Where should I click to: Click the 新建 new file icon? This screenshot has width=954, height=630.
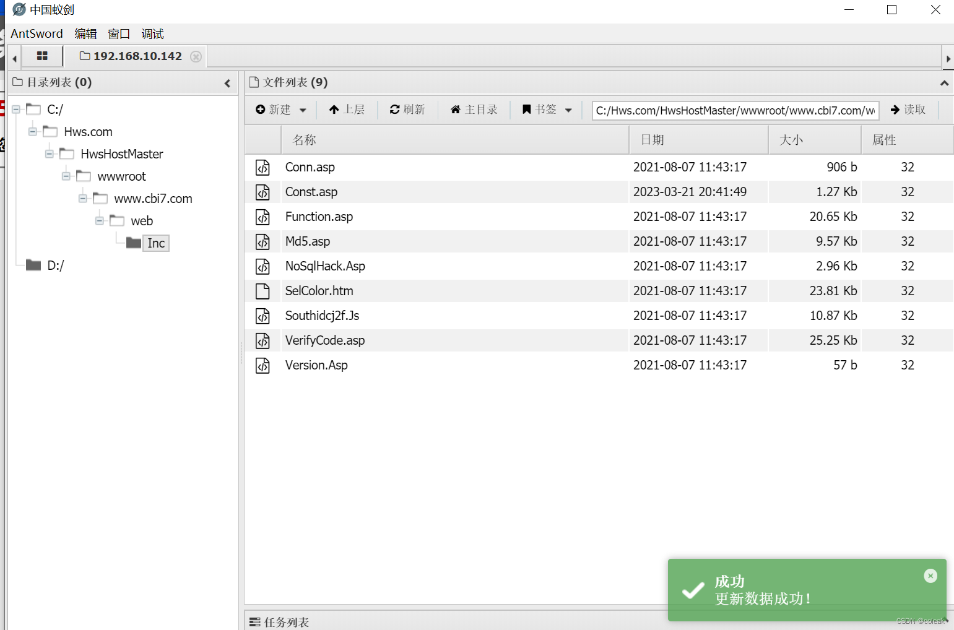coord(261,110)
